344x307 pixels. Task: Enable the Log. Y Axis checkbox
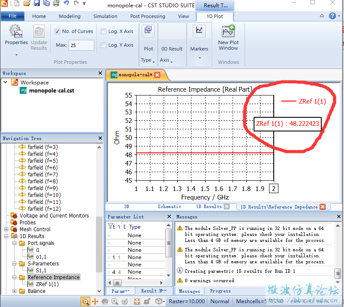tap(103, 45)
